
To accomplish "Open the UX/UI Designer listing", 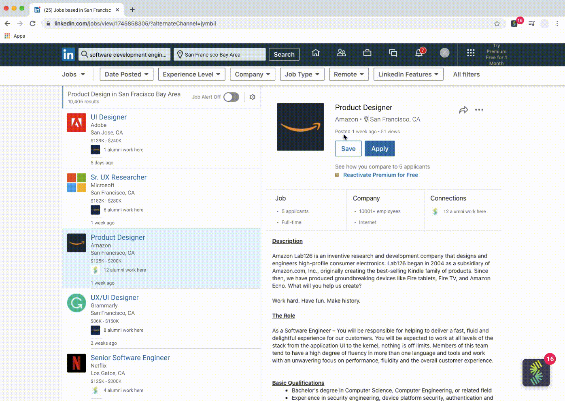I will click(115, 298).
